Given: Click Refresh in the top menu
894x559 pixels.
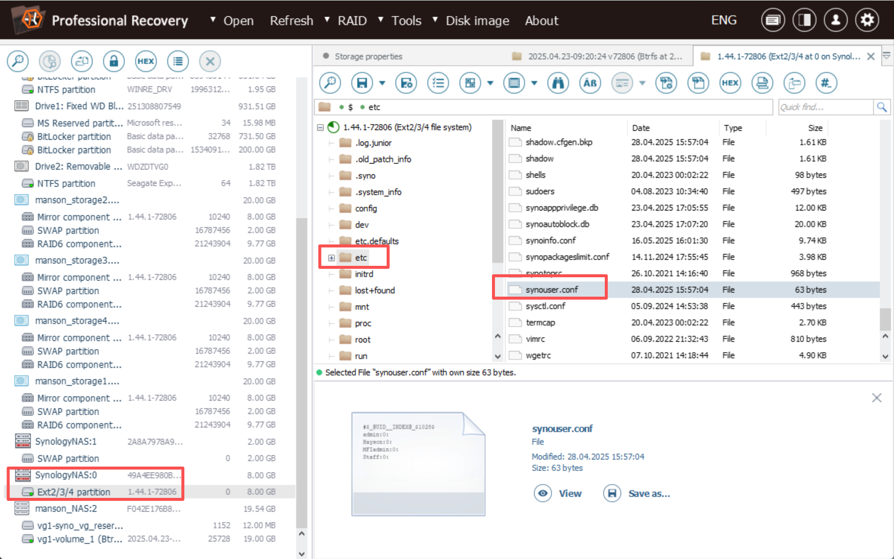Looking at the screenshot, I should [x=291, y=20].
